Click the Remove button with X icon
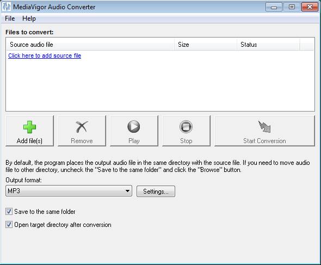The image size is (321, 265). click(x=82, y=131)
